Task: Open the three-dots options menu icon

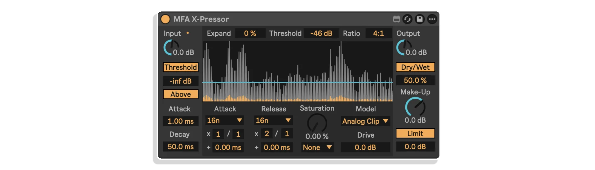Action: point(432,19)
